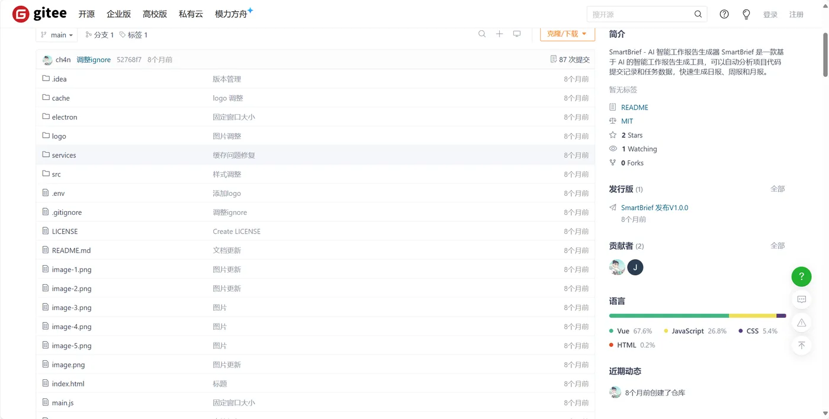Click the .idea folder icon
This screenshot has width=829, height=419.
click(x=46, y=79)
